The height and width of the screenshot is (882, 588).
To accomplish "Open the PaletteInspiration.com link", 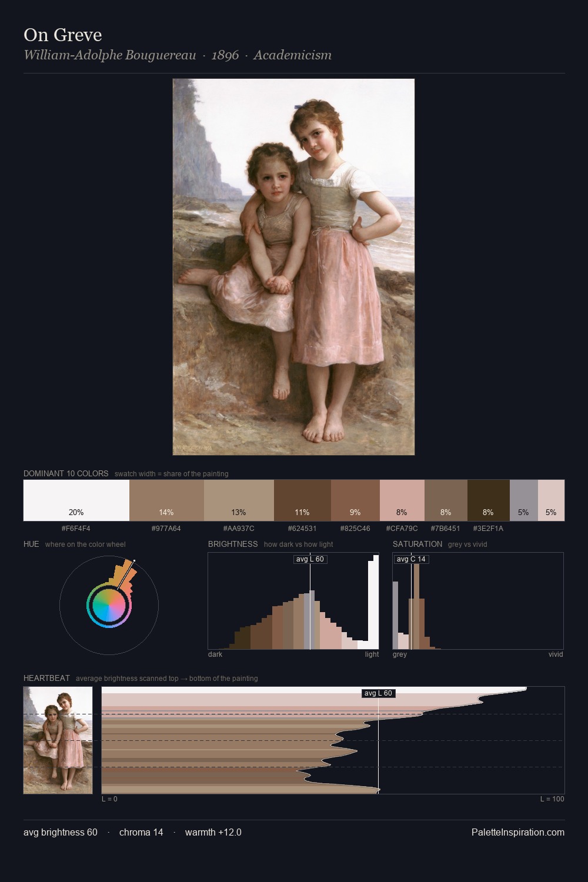I will 518,833.
